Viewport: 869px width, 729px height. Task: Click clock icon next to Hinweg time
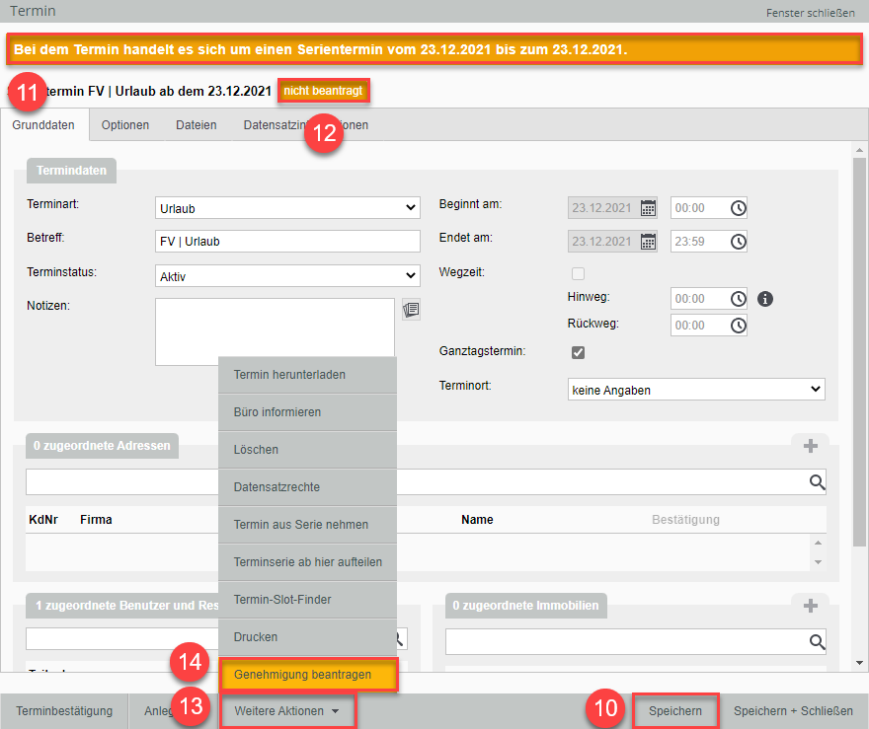coord(738,299)
